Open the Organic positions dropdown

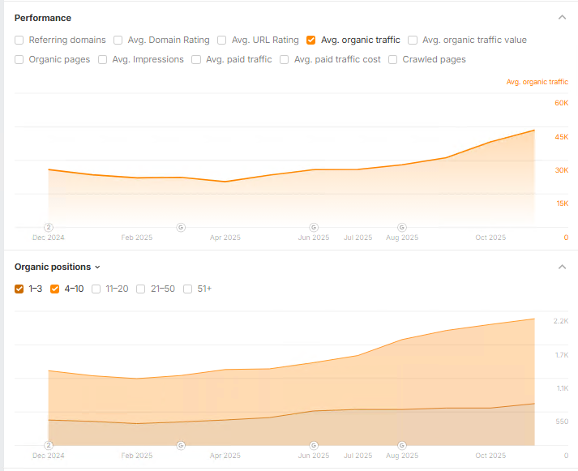point(58,267)
